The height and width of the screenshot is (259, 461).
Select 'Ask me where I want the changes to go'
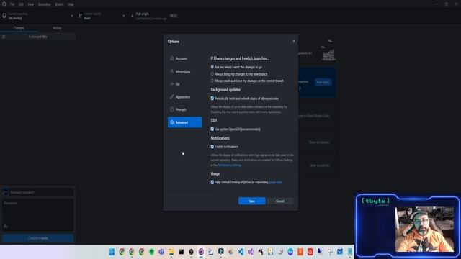coord(212,67)
